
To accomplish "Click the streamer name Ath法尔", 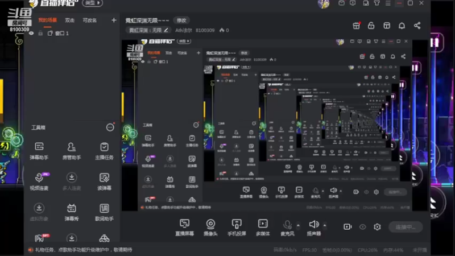I will coord(183,30).
